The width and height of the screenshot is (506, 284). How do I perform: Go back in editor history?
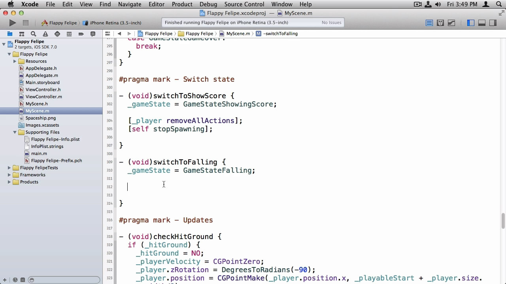click(x=119, y=34)
